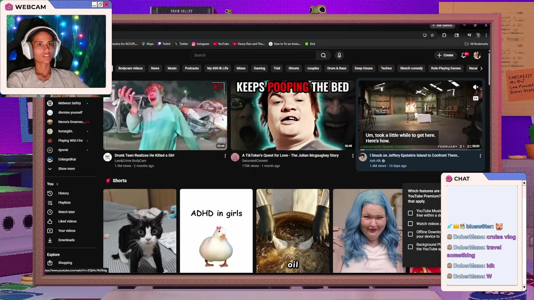
Task: Check the Background Play survey option
Action: tap(411, 247)
